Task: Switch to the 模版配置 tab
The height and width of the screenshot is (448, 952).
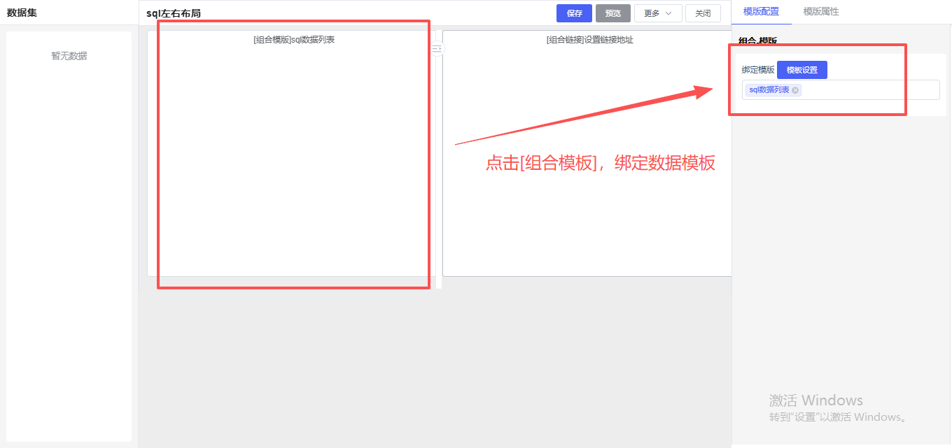Action: [761, 12]
